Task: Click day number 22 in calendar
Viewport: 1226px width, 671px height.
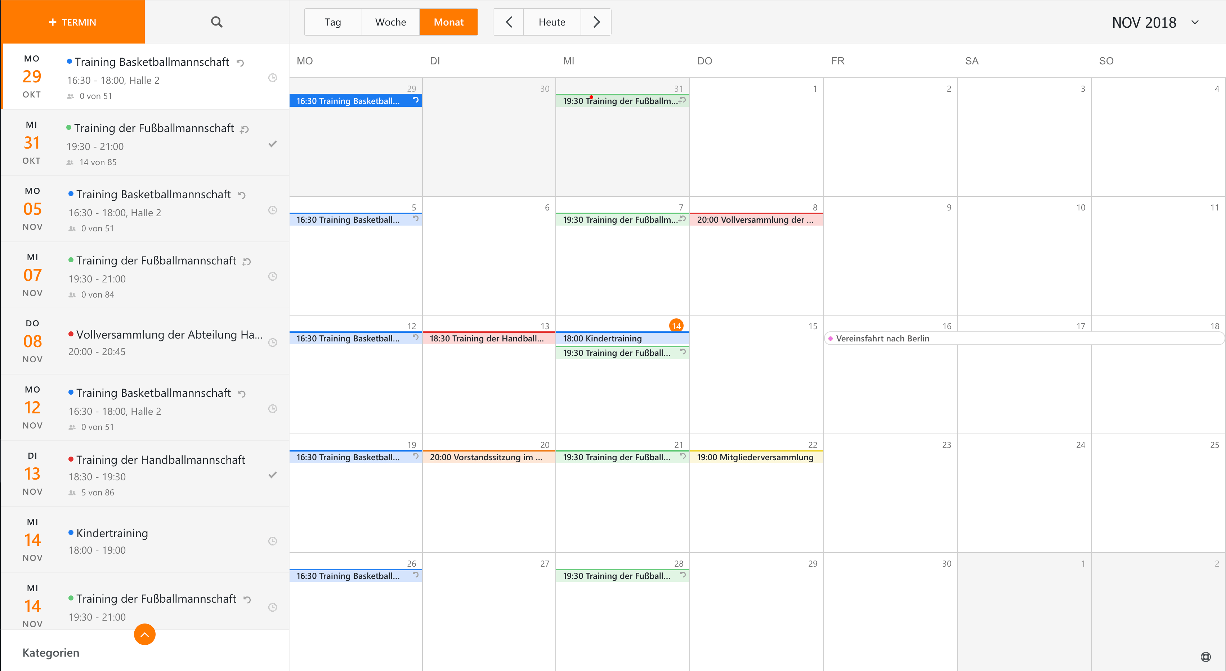Action: click(x=813, y=445)
